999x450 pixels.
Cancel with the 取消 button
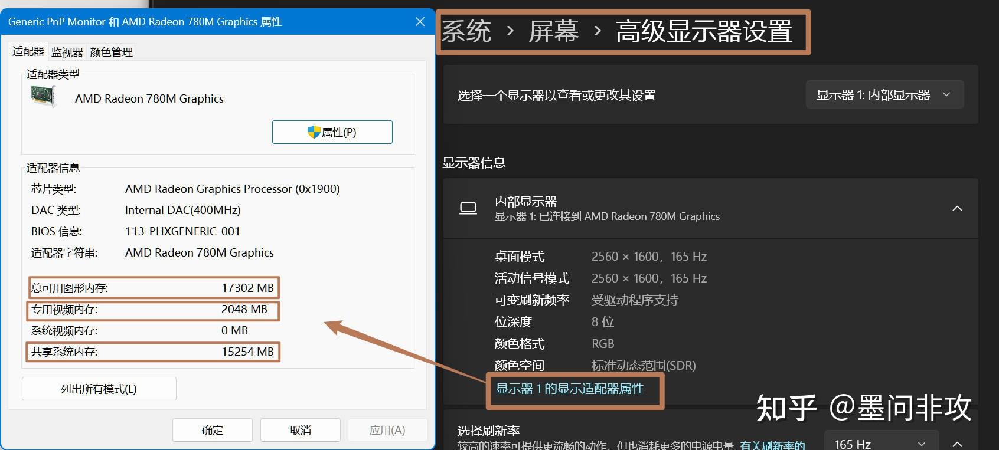[x=301, y=430]
